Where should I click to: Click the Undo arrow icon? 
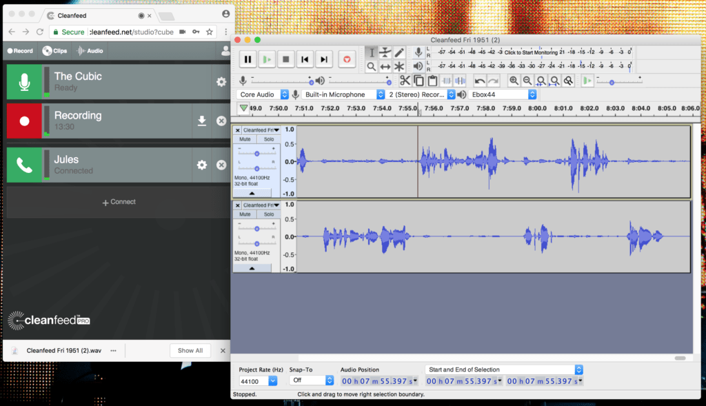tap(480, 81)
